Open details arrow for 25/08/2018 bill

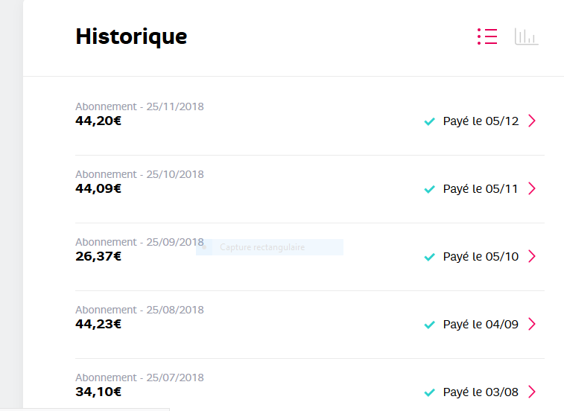531,324
